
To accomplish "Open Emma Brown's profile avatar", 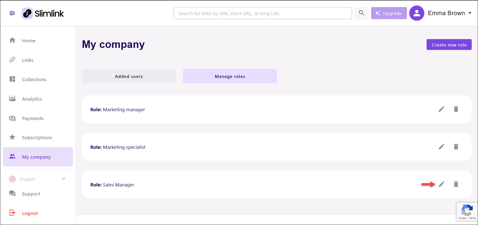I will pos(417,13).
